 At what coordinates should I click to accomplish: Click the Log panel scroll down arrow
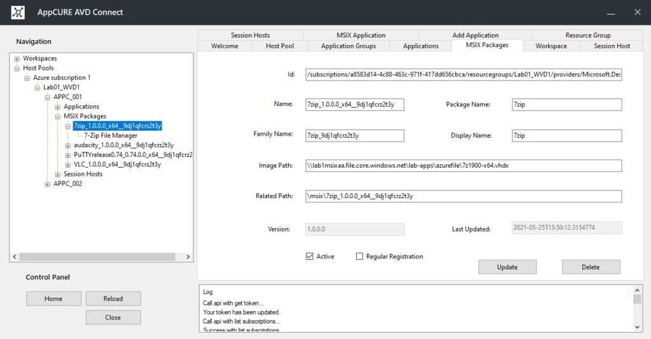coord(637,327)
